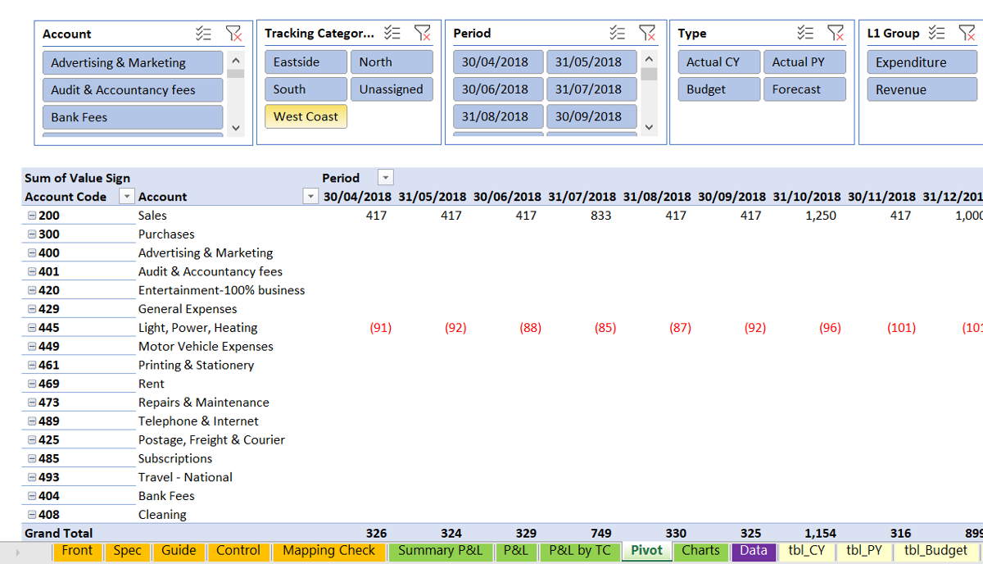Toggle multi-select in L1 Group slicer
983x564 pixels.
click(937, 33)
